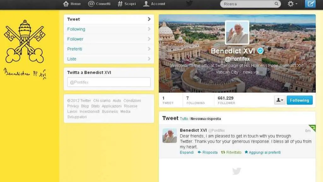This screenshot has width=323, height=182.
Task: Select the Tutto tweet filter
Action: [x=184, y=119]
